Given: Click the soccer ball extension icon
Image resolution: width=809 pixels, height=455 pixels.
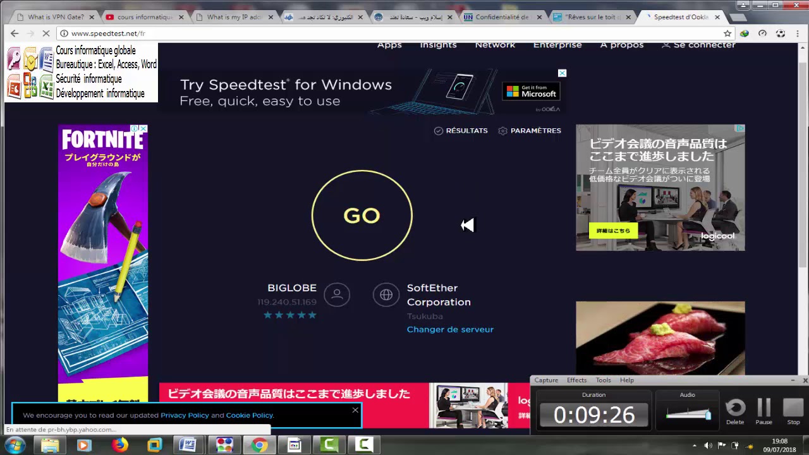Looking at the screenshot, I should (780, 33).
